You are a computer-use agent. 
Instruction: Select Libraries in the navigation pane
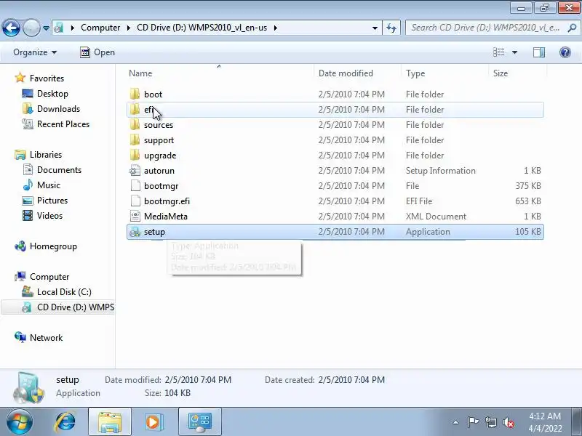pos(46,154)
